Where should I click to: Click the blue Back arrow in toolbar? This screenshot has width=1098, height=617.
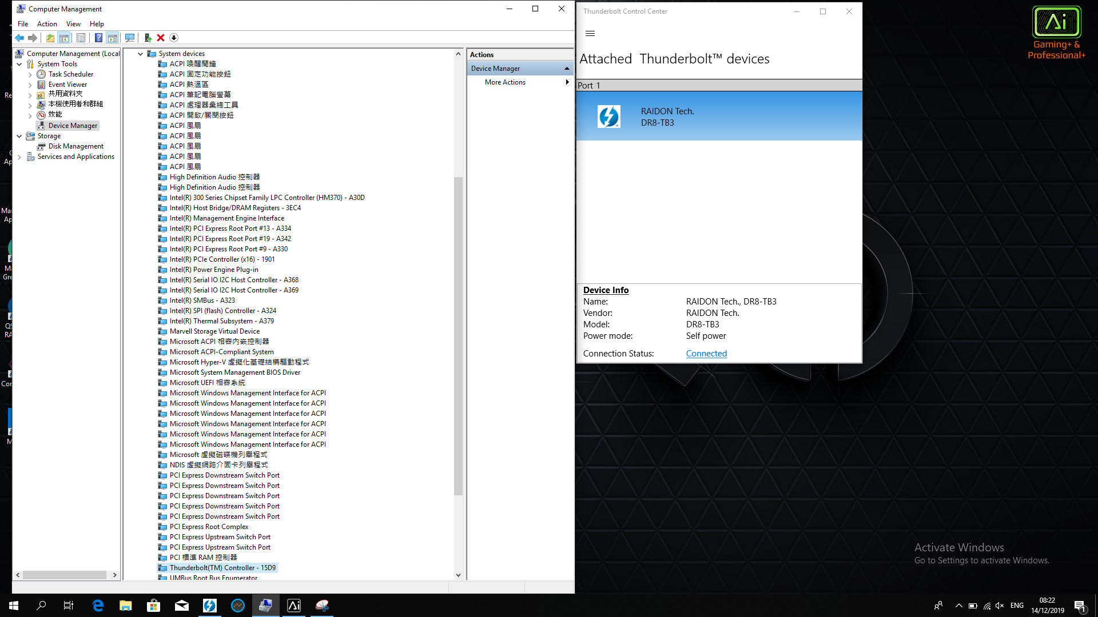[19, 38]
